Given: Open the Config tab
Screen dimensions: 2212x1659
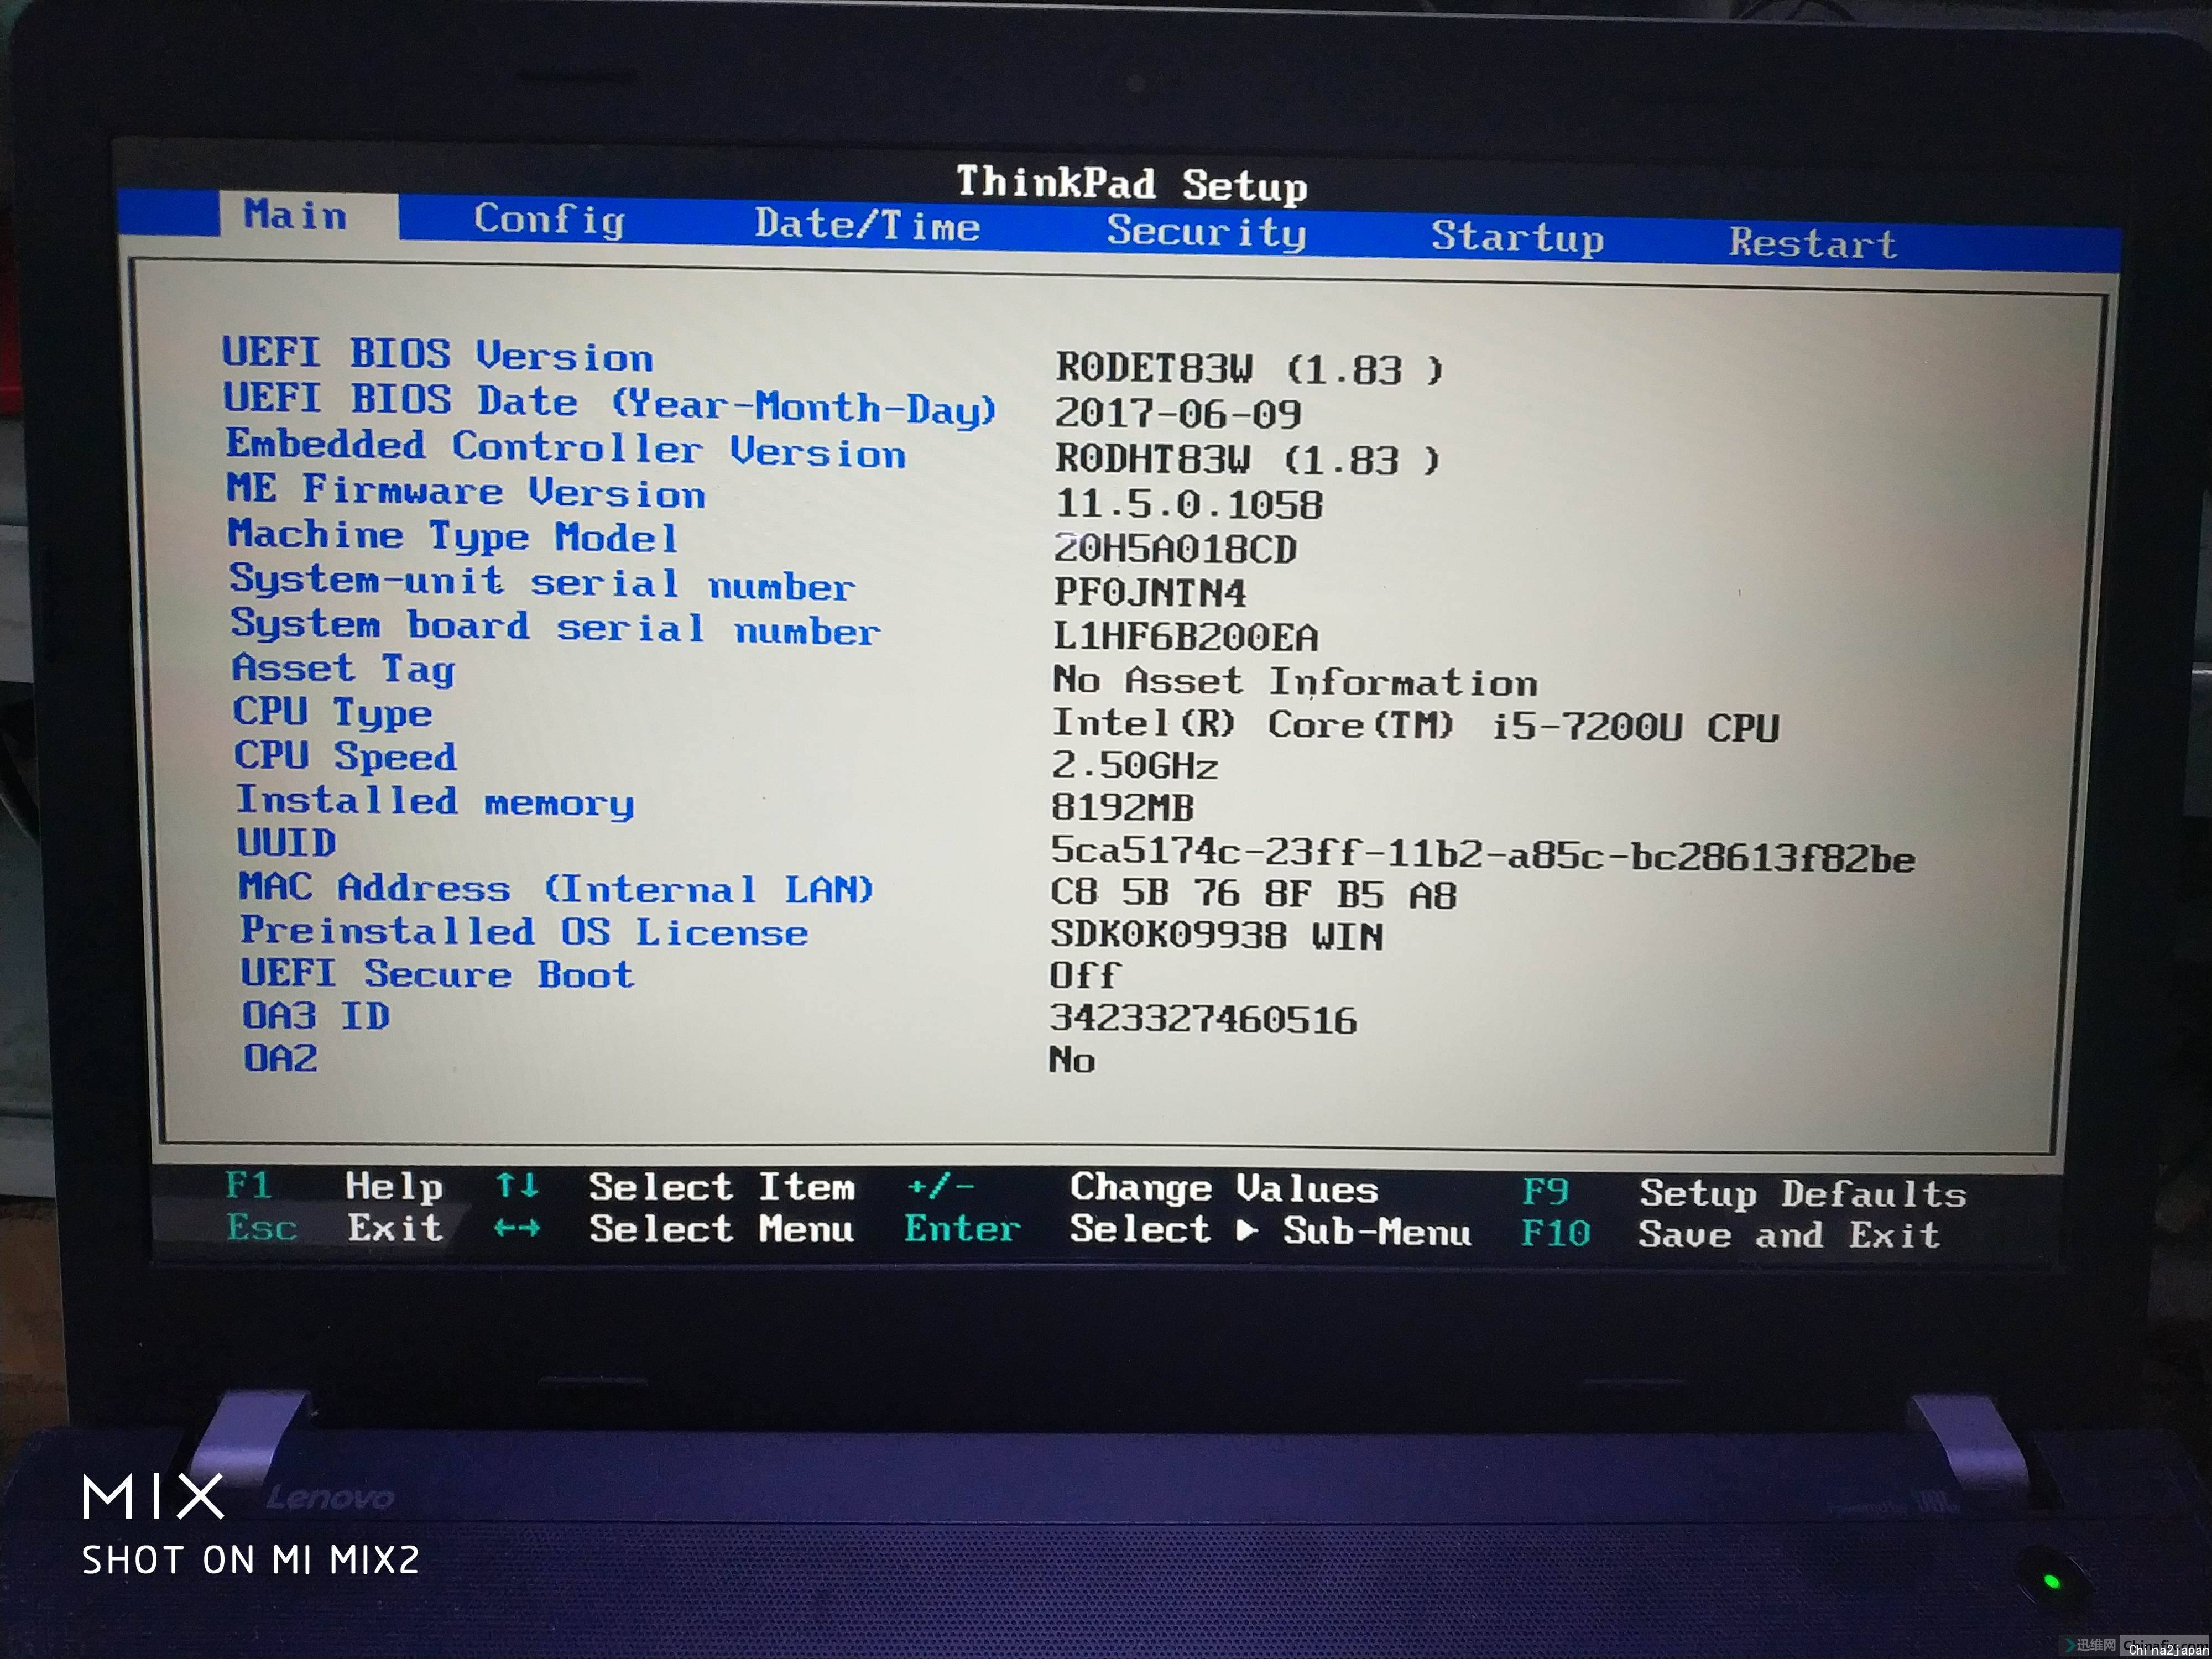Looking at the screenshot, I should pos(549,220).
